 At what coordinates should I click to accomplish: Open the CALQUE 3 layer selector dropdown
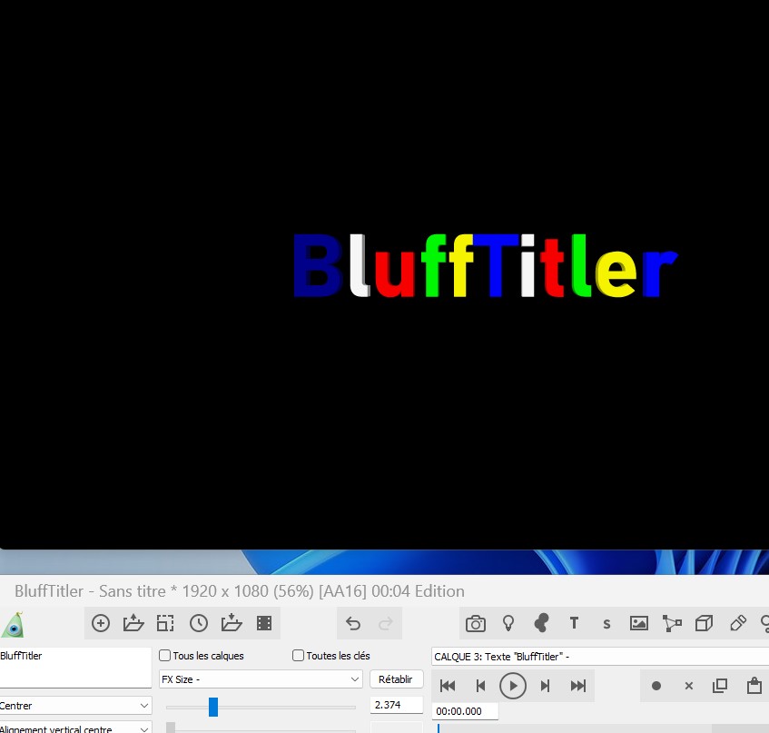click(600, 657)
